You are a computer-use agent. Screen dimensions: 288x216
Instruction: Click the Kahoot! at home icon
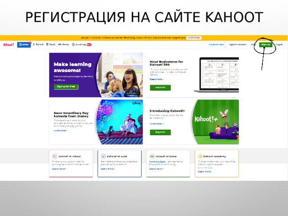[x=152, y=156]
